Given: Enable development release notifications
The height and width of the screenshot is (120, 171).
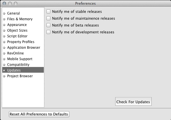Looking at the screenshot, I should [48, 32].
